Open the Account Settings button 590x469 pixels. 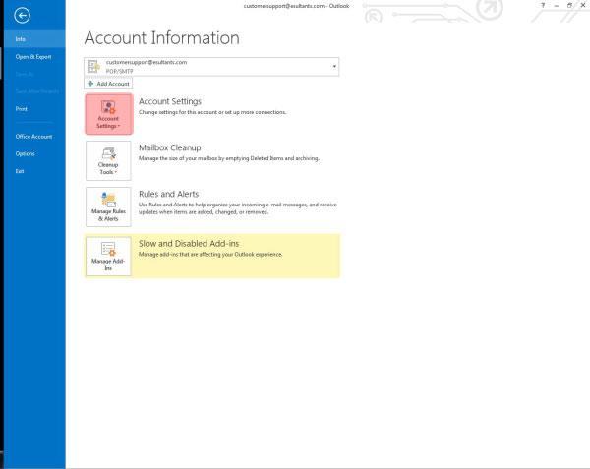tap(109, 114)
